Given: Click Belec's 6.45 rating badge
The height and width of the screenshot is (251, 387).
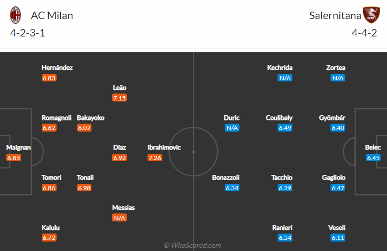Looking at the screenshot, I should pyautogui.click(x=373, y=157).
